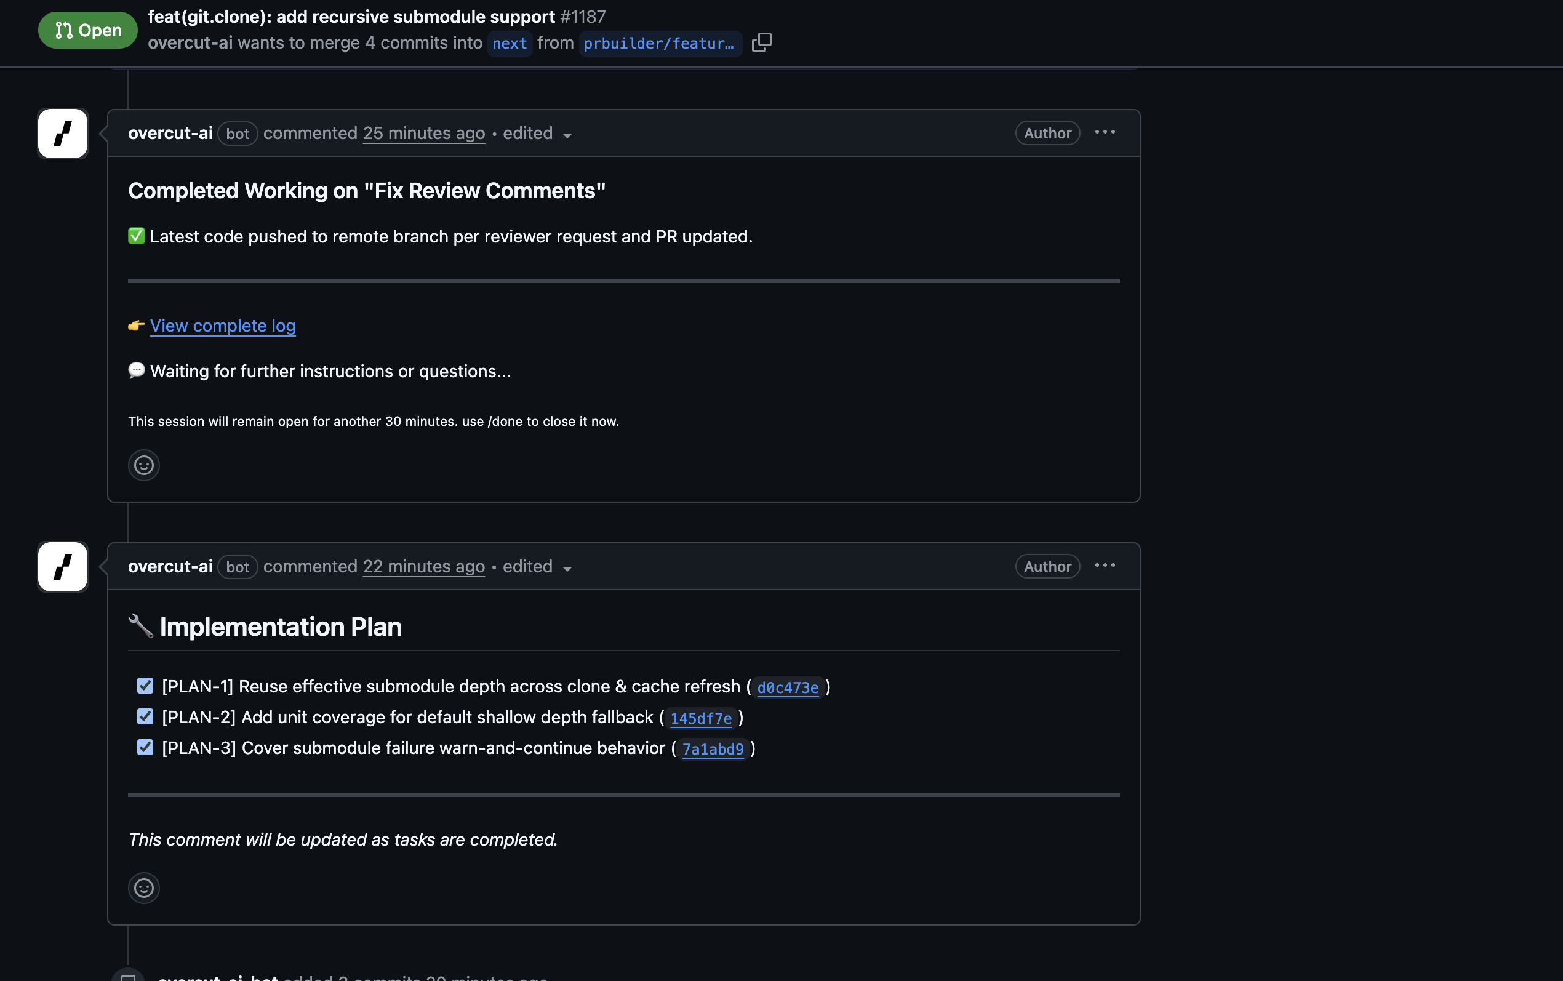Add emoji reaction to first comment

(143, 465)
